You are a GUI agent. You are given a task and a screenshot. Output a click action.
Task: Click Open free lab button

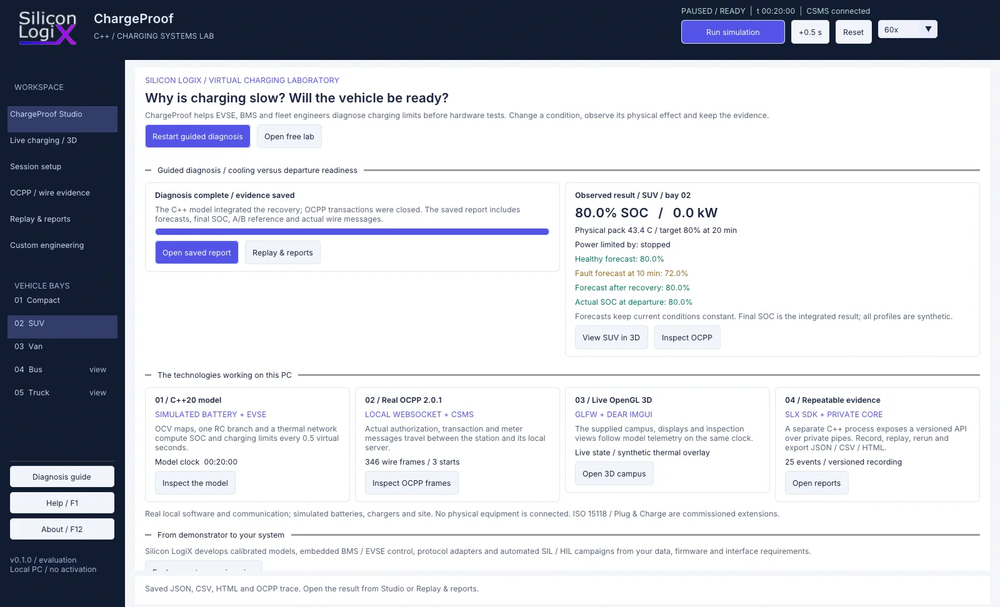point(289,136)
